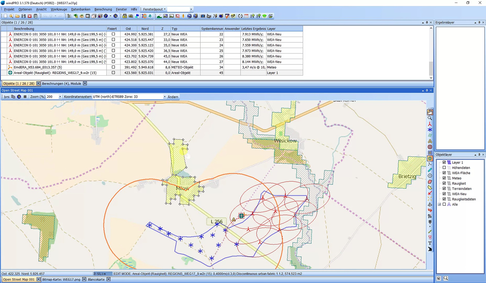486x283 pixels.
Task: Uncheck the Meteo layer checkbox
Action: (x=444, y=178)
